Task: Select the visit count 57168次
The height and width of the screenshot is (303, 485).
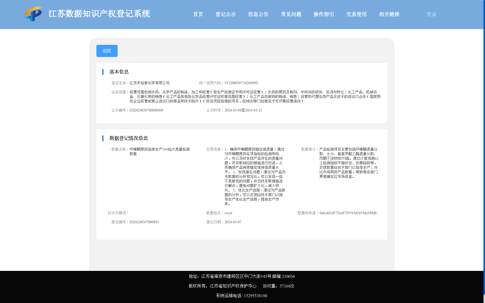Action: [x=287, y=286]
